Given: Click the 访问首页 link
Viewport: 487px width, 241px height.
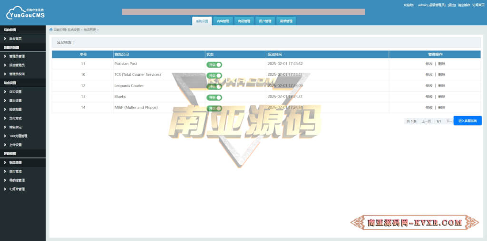Looking at the screenshot, I should [x=478, y=5].
